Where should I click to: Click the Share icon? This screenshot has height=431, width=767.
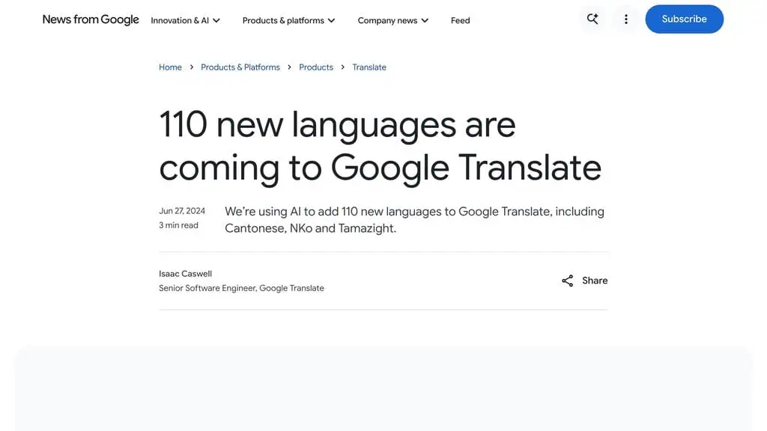tap(567, 281)
